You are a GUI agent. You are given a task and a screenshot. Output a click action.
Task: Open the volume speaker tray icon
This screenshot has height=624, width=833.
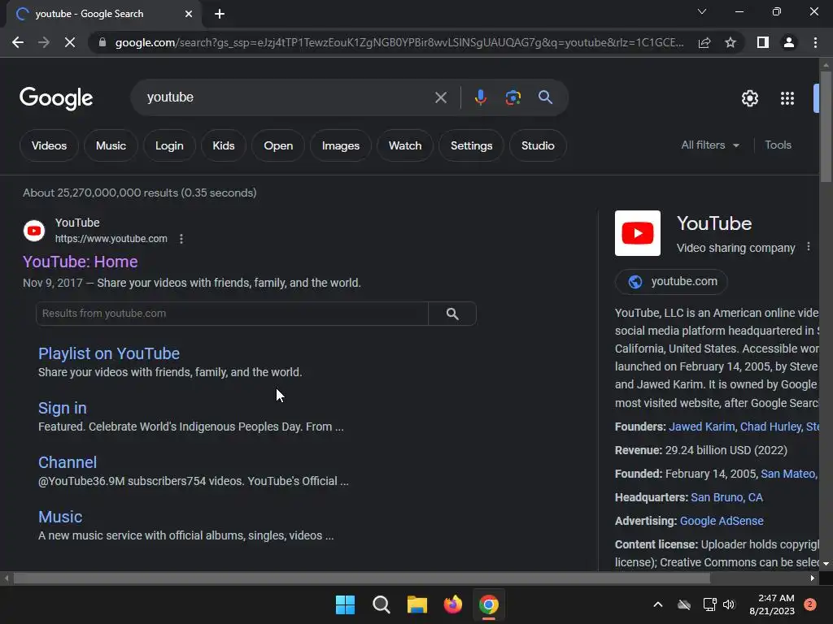coord(729,604)
